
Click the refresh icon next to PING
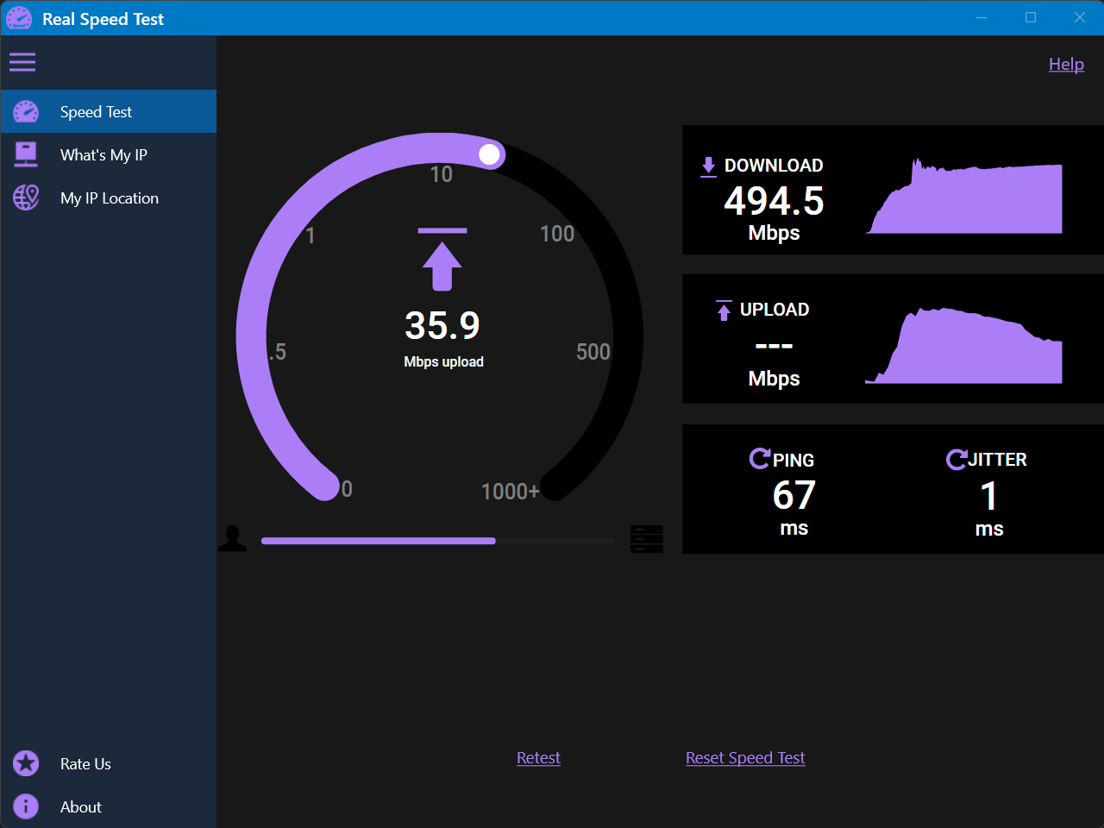point(759,458)
